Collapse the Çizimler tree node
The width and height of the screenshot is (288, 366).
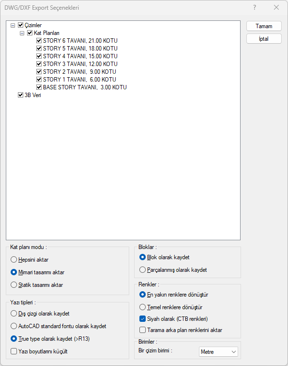click(x=13, y=25)
